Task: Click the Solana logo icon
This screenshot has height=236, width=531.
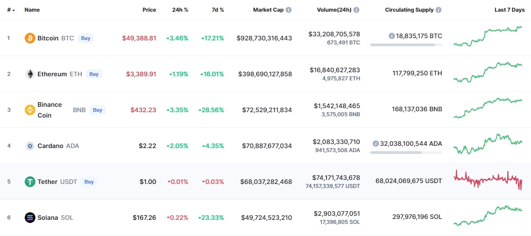Action: pyautogui.click(x=30, y=218)
